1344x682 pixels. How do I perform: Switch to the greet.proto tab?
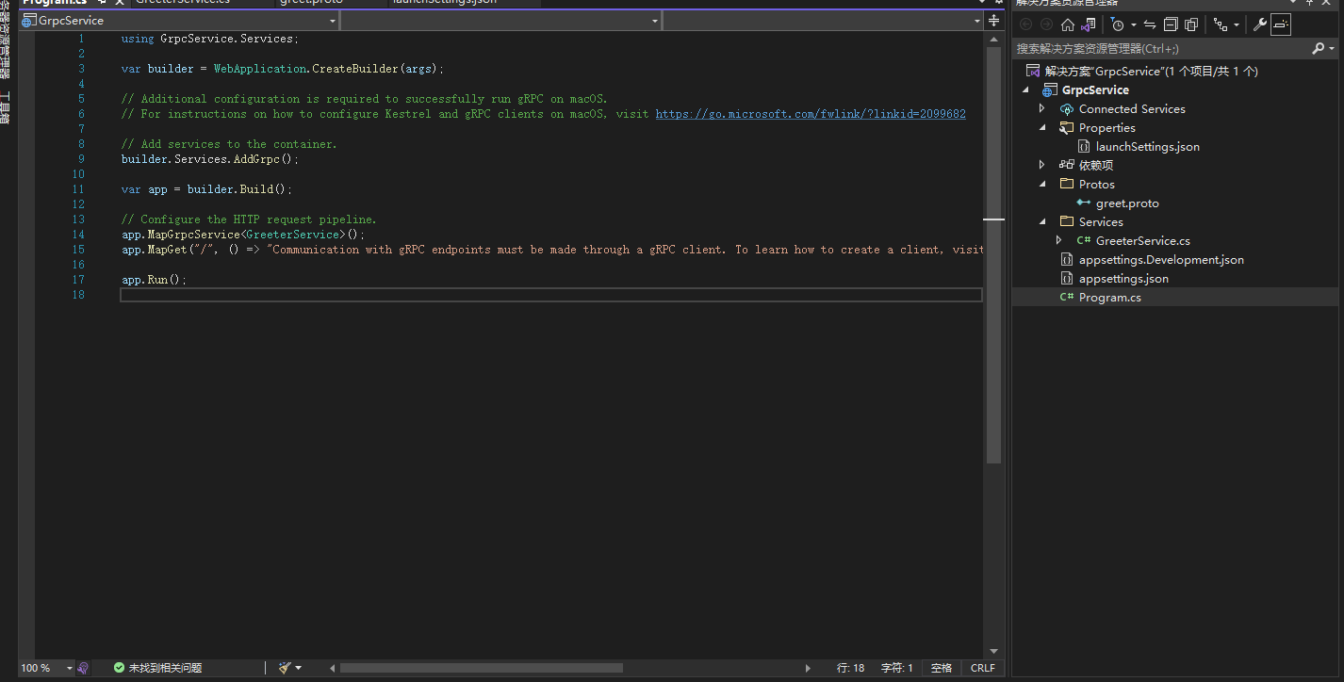(x=311, y=3)
